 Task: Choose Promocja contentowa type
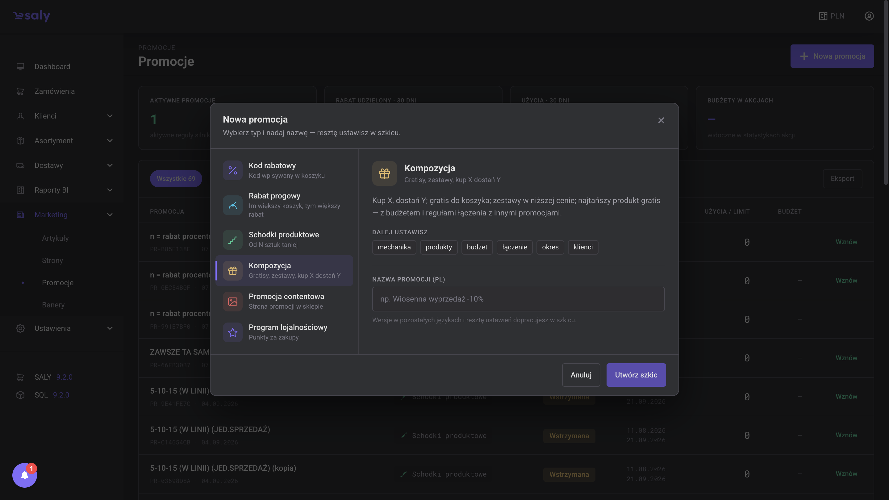tap(284, 302)
